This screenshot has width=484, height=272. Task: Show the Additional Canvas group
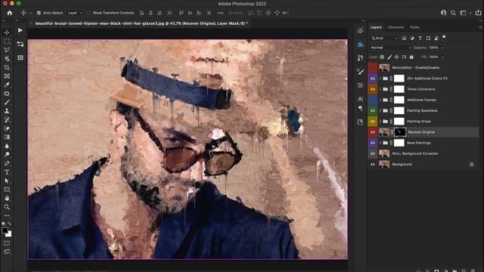click(x=373, y=100)
